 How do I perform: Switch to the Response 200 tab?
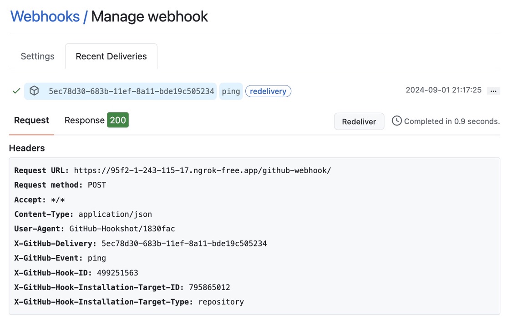click(96, 120)
